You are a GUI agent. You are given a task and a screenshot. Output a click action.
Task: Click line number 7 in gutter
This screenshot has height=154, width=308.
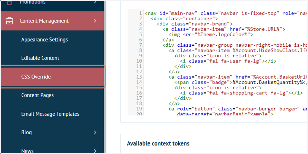pos(140,45)
